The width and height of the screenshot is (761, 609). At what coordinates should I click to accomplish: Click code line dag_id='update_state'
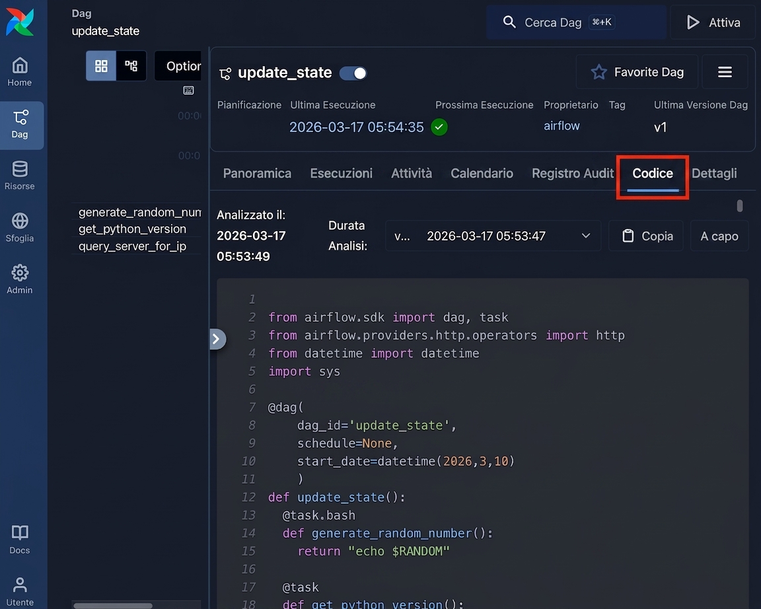[377, 425]
